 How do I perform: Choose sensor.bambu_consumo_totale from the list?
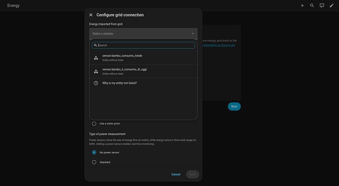pyautogui.click(x=143, y=58)
